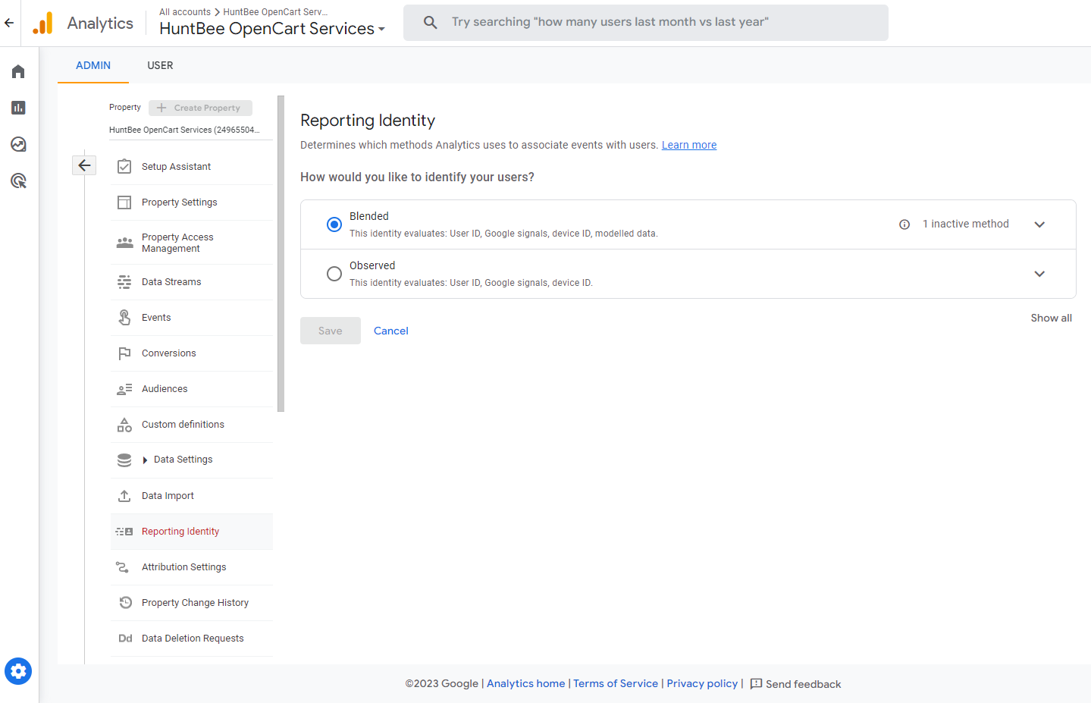The image size is (1091, 703).
Task: Click the Google Analytics logo
Action: pos(43,24)
